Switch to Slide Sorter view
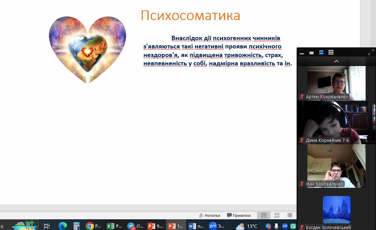 pos(277,215)
